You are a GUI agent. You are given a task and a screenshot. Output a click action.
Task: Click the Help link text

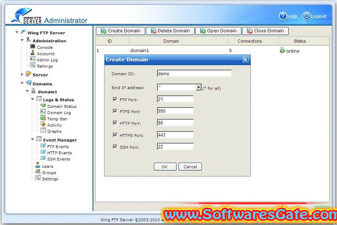pyautogui.click(x=292, y=16)
